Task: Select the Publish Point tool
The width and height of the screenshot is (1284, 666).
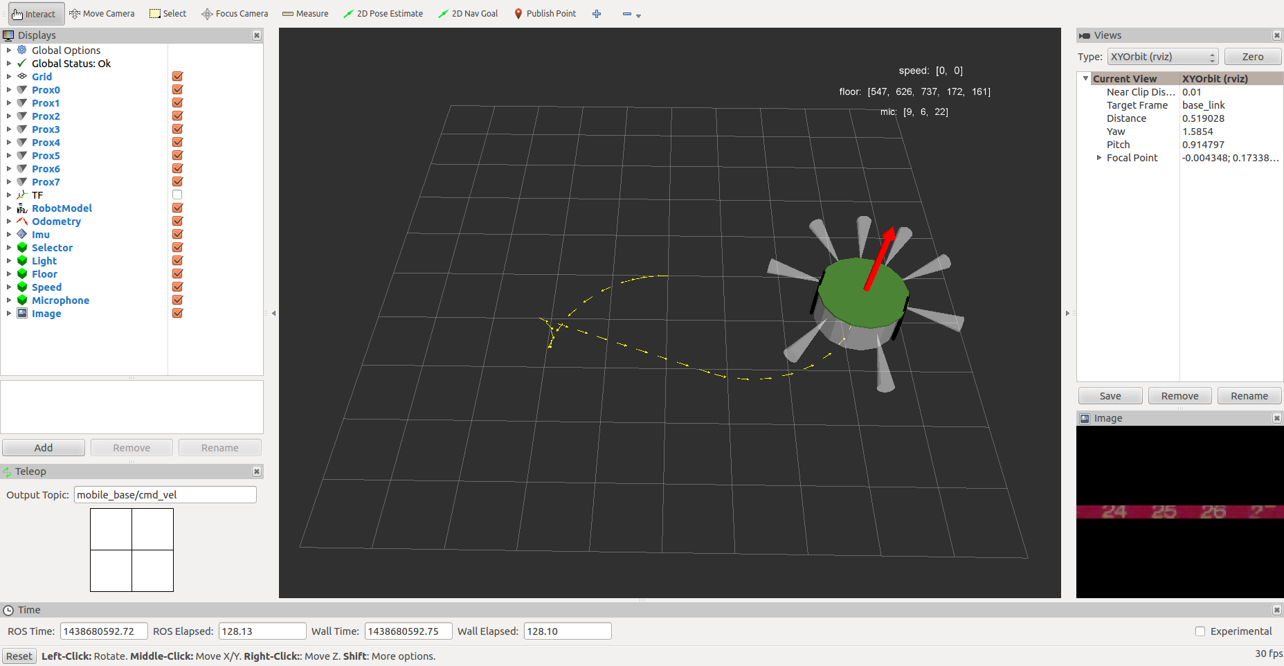Action: point(545,13)
